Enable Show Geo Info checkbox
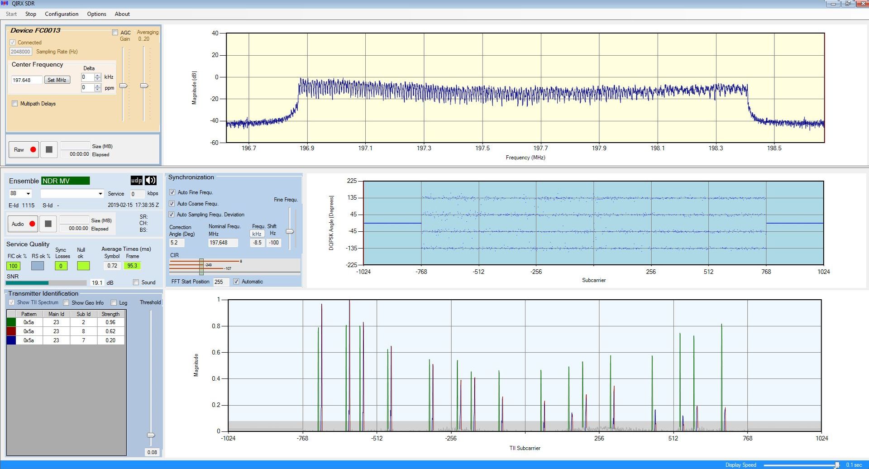Image resolution: width=869 pixels, height=469 pixels. 67,303
